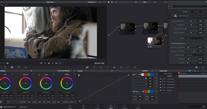Image resolution: width=207 pixels, height=109 pixels.
Task: Open the Fairlight page
Action: click(x=125, y=107)
